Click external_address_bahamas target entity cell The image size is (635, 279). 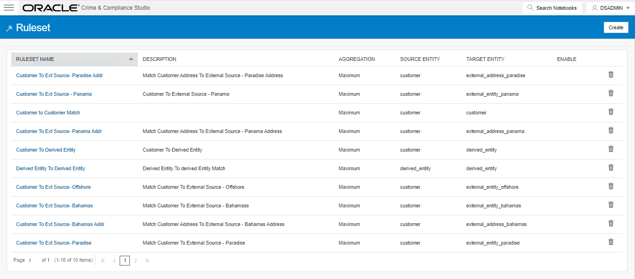point(496,224)
